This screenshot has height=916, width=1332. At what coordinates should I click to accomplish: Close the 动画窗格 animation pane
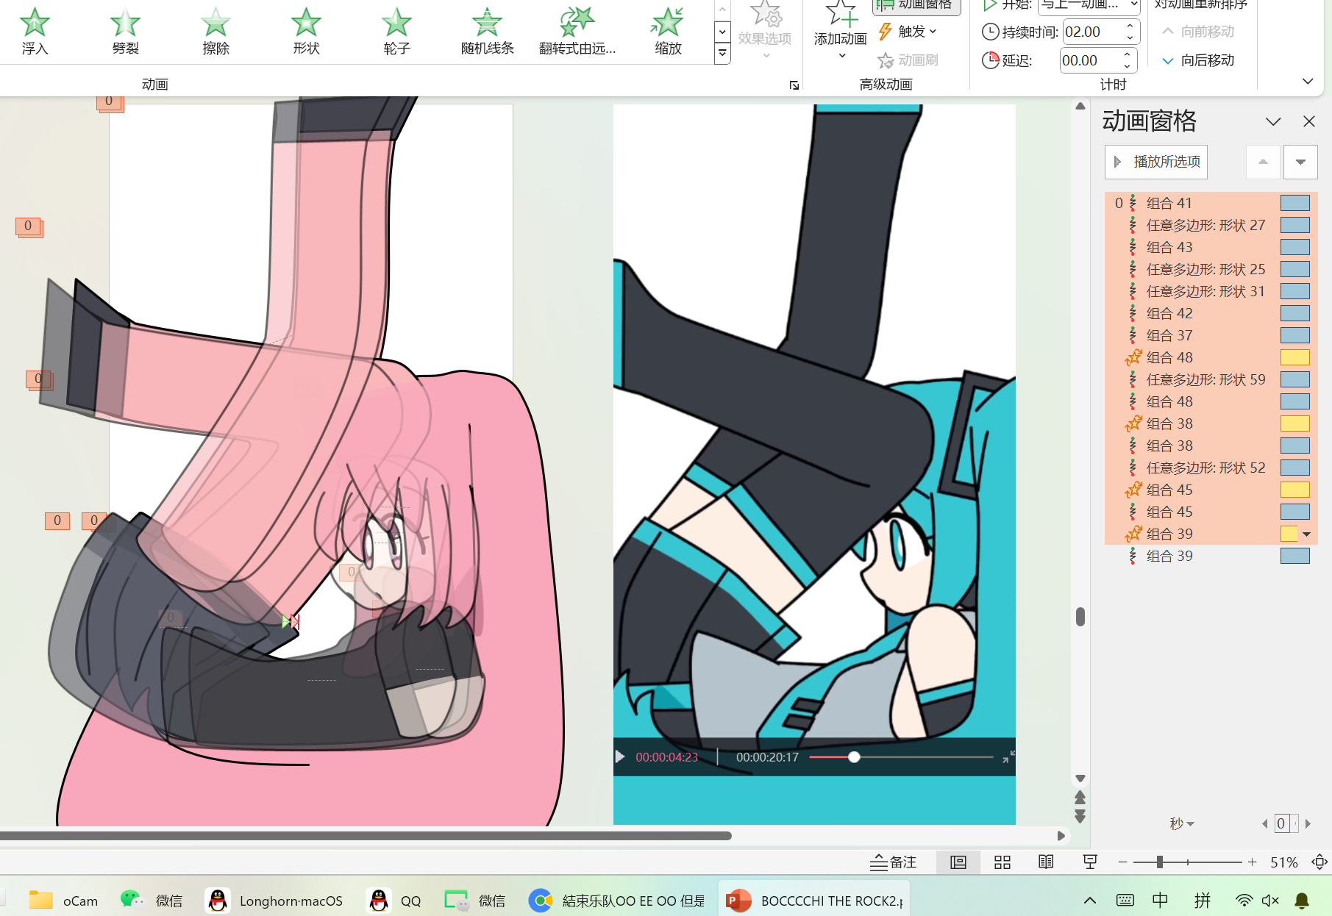pyautogui.click(x=1309, y=121)
